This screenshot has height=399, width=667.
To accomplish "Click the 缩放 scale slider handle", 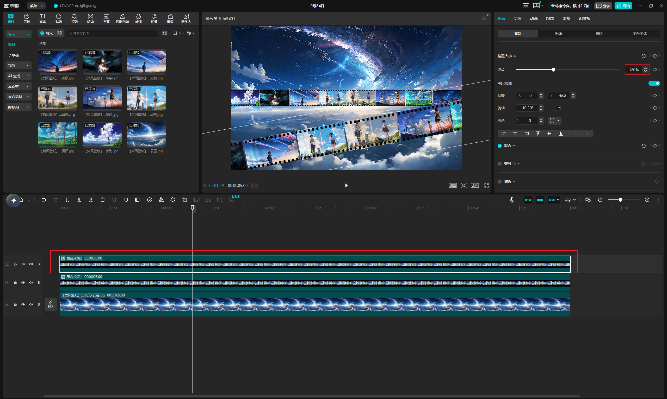I will [553, 70].
